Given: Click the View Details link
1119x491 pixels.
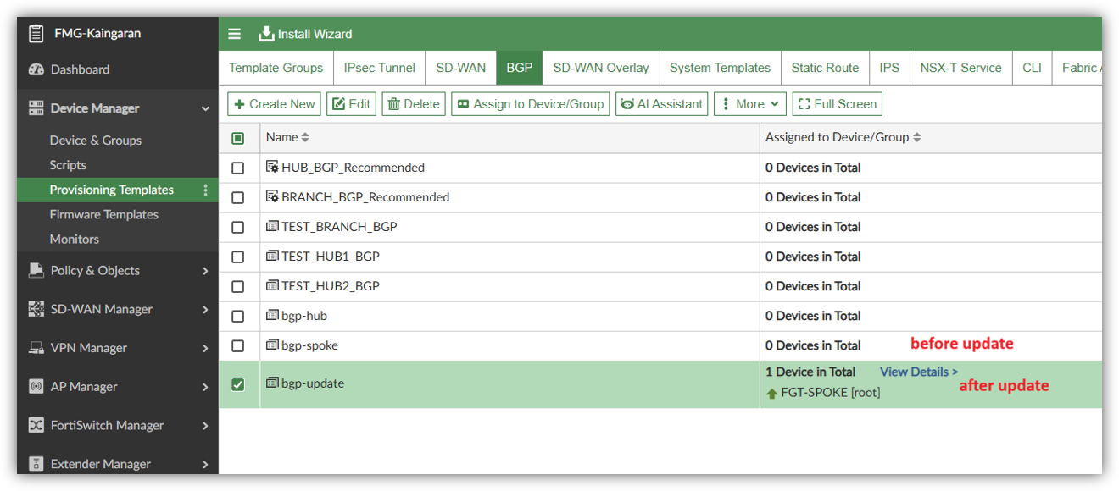Looking at the screenshot, I should 919,372.
